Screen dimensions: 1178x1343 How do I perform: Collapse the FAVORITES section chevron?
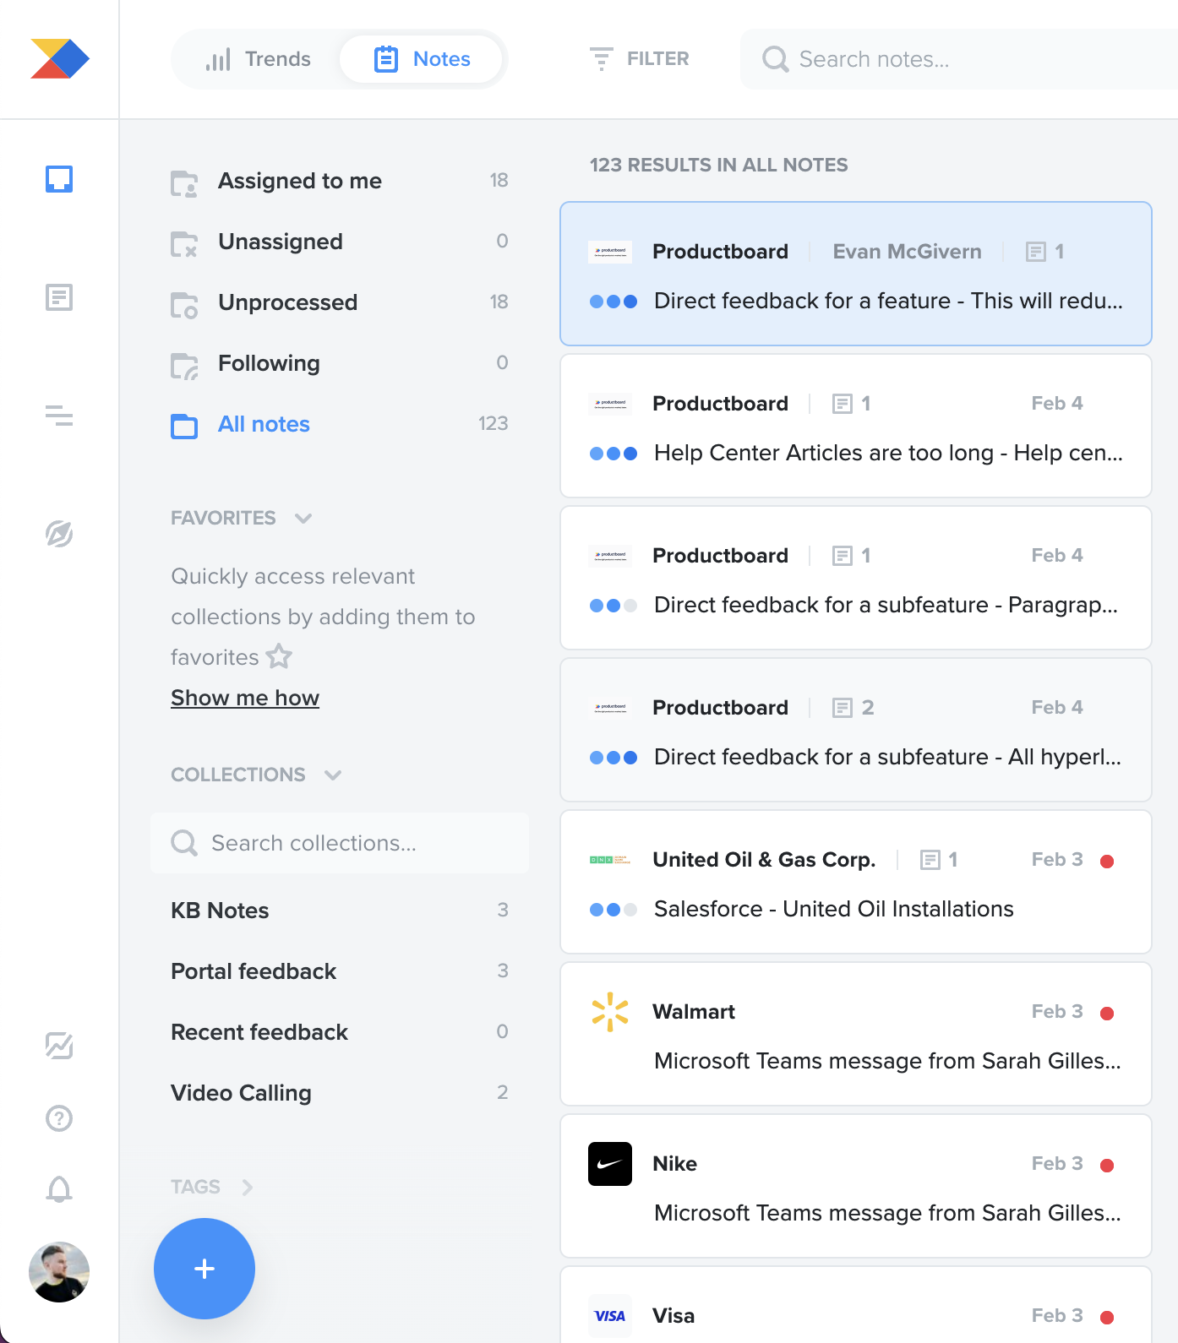(x=303, y=519)
